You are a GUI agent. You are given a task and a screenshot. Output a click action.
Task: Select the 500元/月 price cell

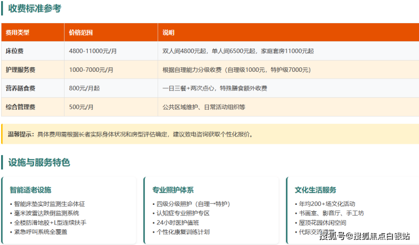point(82,107)
